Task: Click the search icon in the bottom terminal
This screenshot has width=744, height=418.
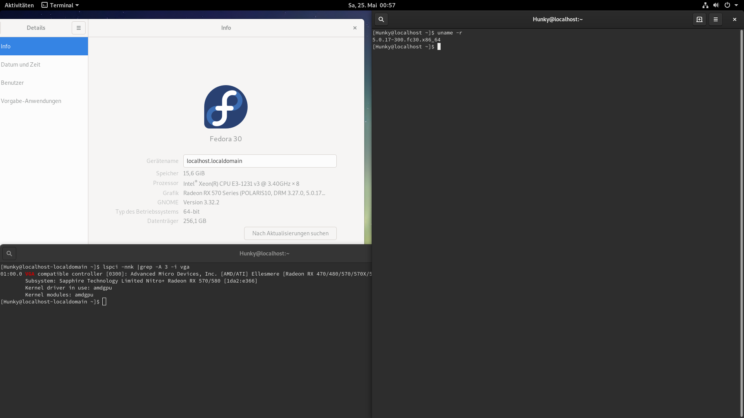Action: pyautogui.click(x=9, y=254)
